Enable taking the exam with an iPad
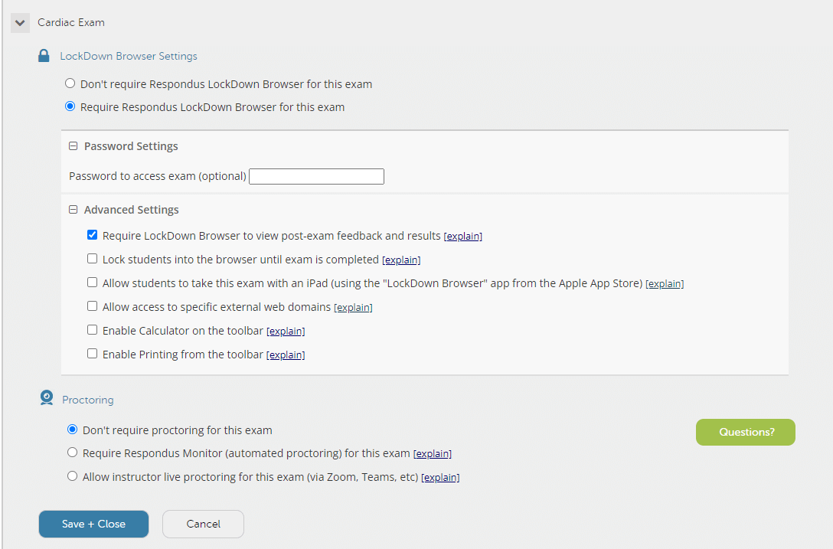Screen dimensions: 833x549 pyautogui.click(x=92, y=283)
